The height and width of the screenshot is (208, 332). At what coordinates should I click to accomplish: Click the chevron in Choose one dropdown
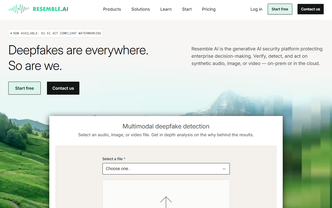tap(224, 169)
